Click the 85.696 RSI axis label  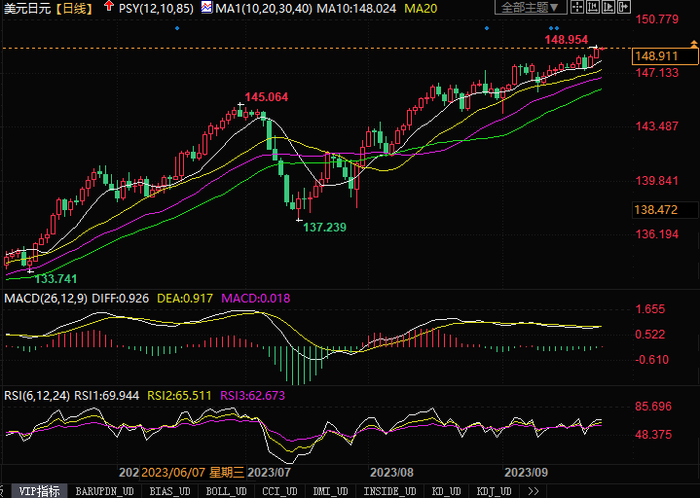pos(653,407)
